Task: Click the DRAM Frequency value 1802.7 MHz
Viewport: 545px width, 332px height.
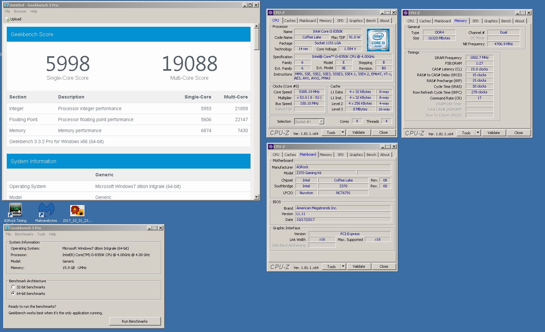Action: coord(479,57)
